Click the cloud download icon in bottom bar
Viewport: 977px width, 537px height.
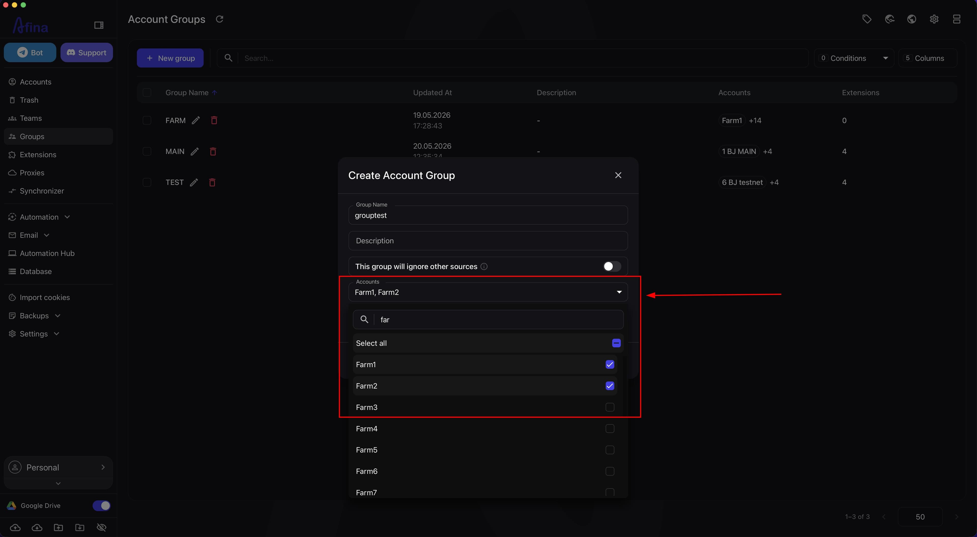click(37, 528)
